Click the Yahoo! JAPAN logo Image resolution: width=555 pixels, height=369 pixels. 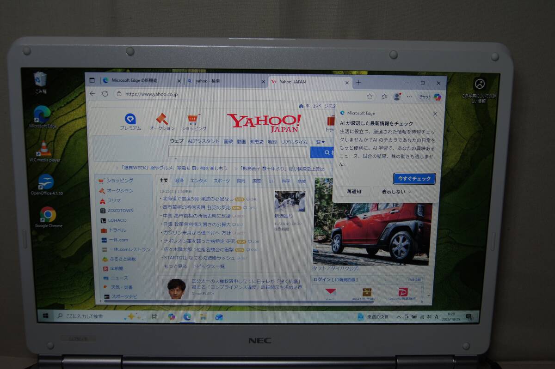click(x=264, y=123)
